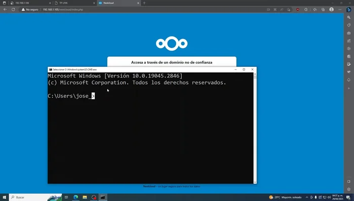Minimize the CMD window

[x=235, y=69]
